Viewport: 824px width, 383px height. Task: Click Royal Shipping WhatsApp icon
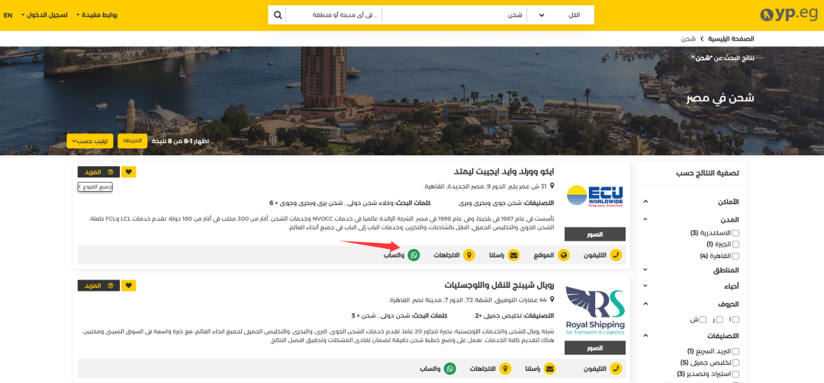450,369
